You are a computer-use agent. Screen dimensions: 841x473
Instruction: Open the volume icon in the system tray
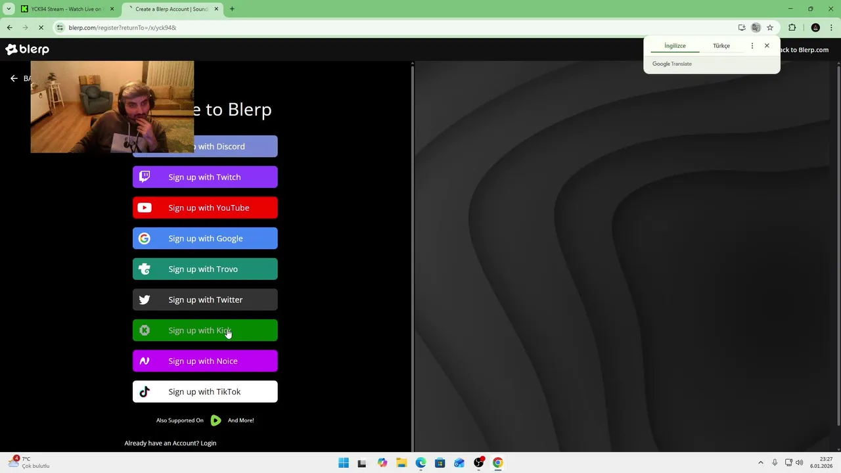point(800,462)
